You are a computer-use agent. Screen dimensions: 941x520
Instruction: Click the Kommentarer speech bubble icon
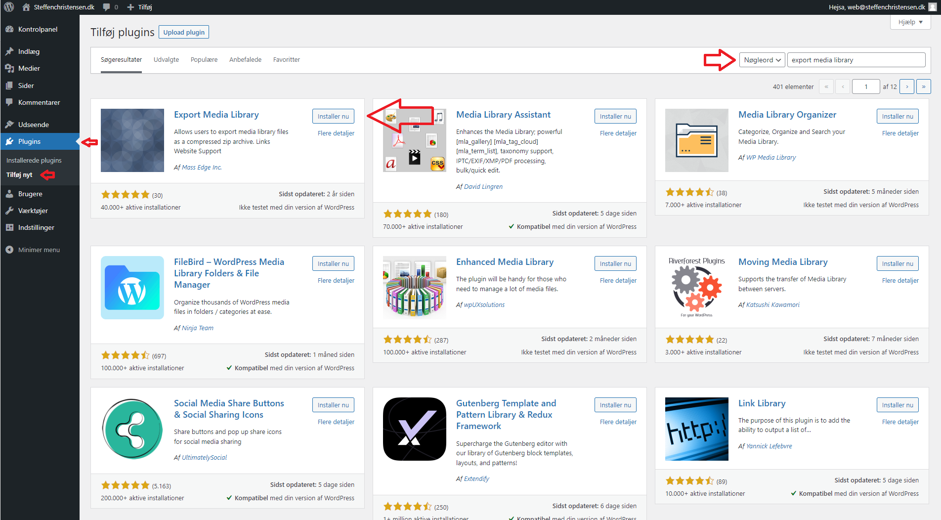9,102
